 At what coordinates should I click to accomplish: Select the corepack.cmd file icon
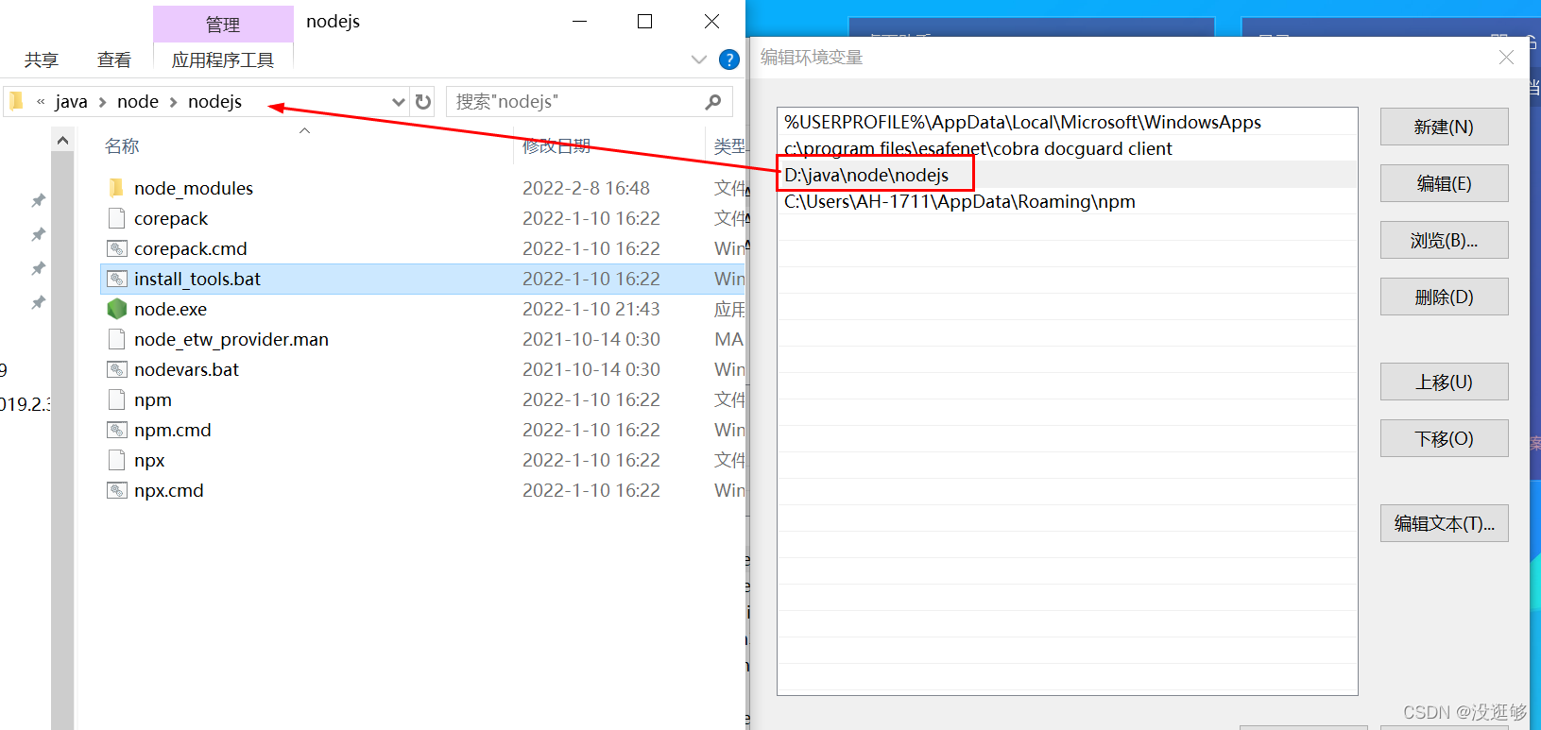coord(116,248)
